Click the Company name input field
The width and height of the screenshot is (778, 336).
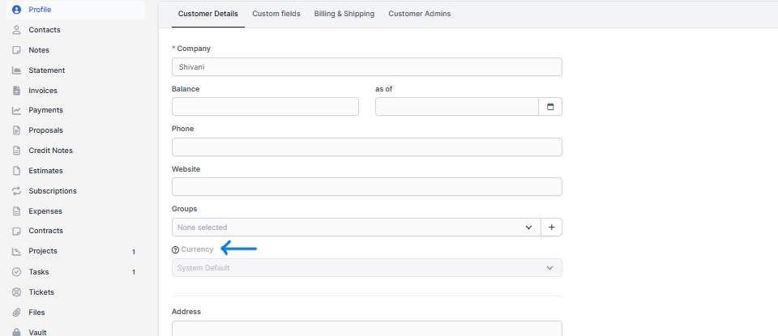(366, 67)
